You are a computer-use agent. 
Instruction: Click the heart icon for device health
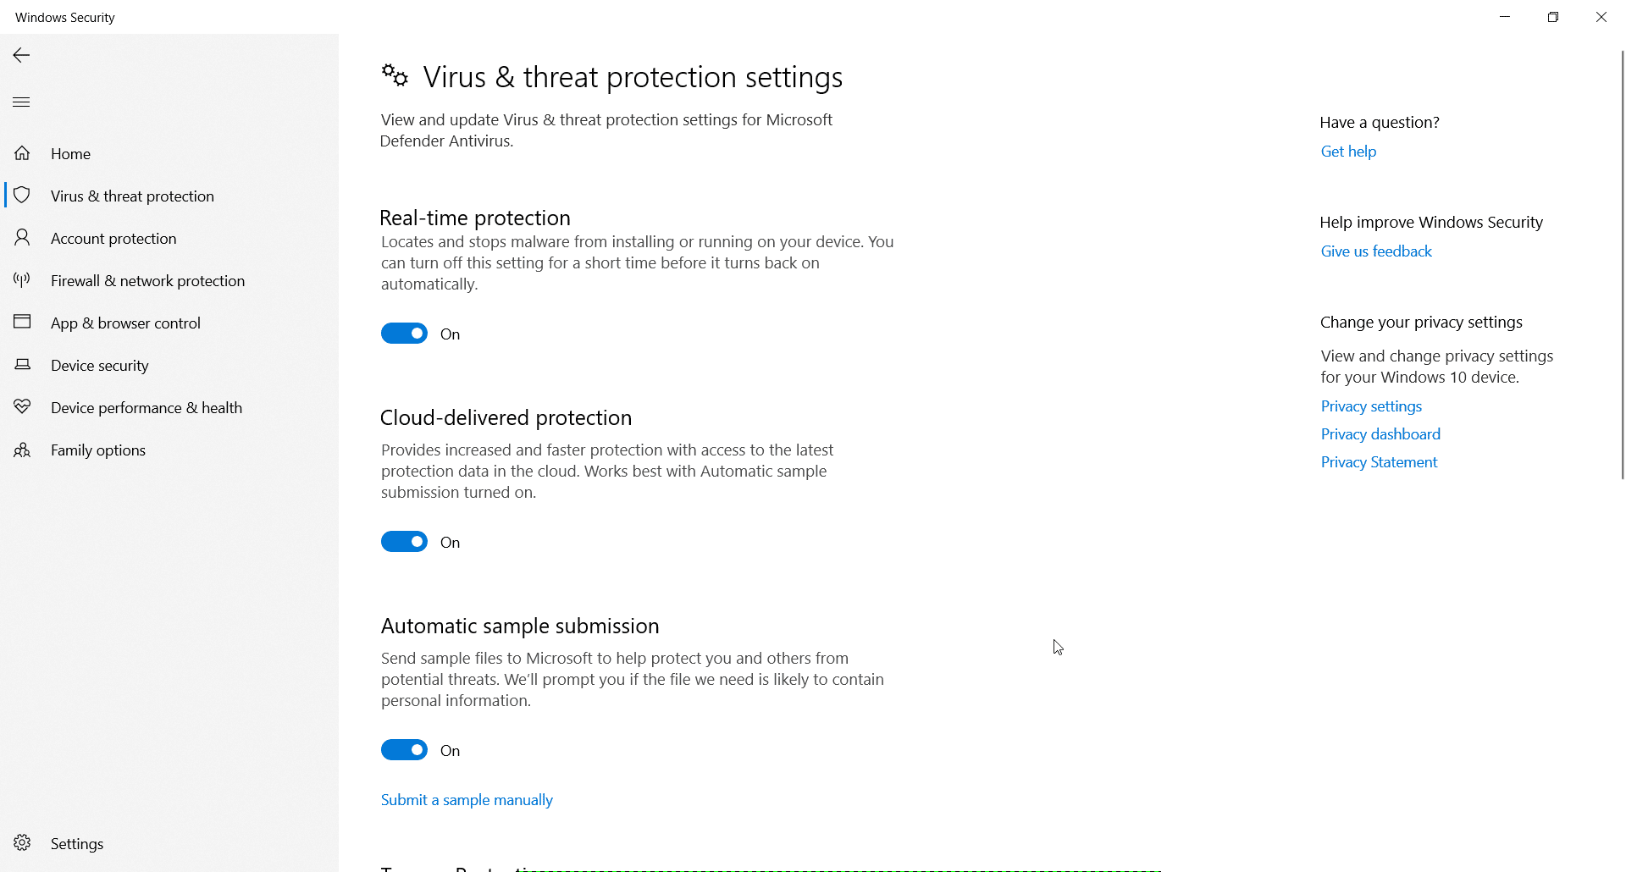point(22,407)
